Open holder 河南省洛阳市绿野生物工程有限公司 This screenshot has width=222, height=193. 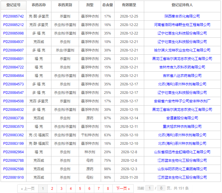[182, 25]
